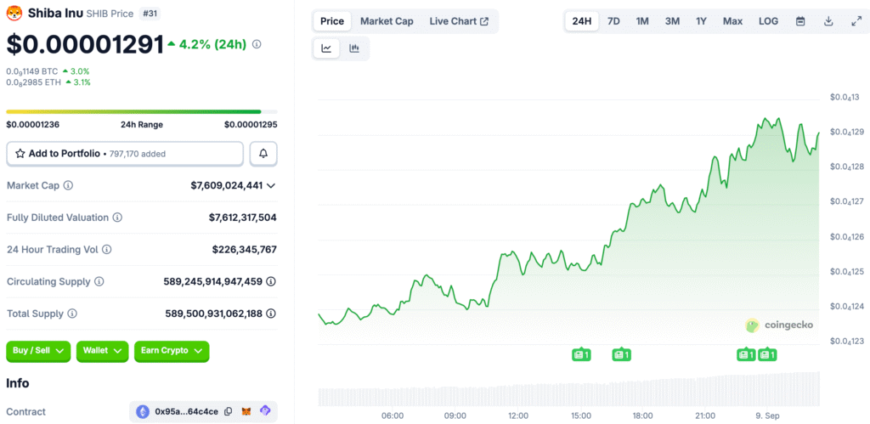Open the calendar date range picker

pyautogui.click(x=800, y=21)
